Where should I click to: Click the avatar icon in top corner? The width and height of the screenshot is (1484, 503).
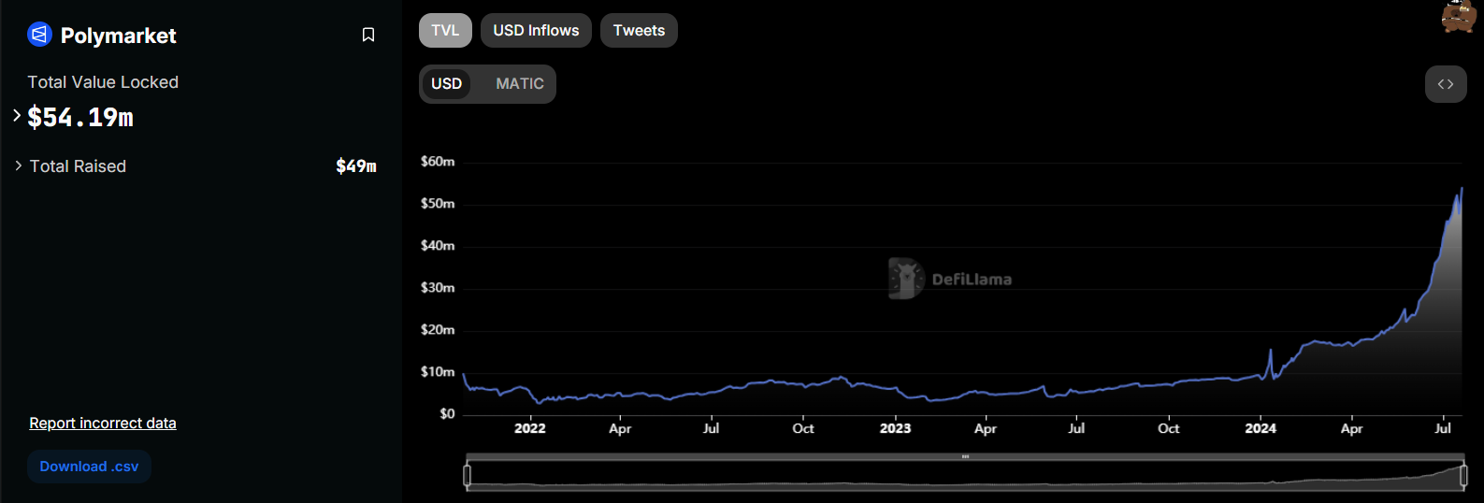pos(1459,17)
